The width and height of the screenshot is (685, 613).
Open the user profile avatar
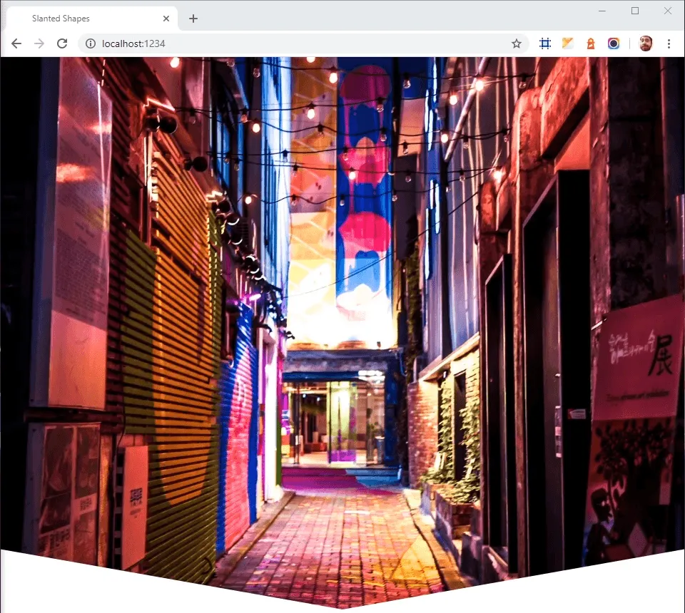pyautogui.click(x=646, y=43)
